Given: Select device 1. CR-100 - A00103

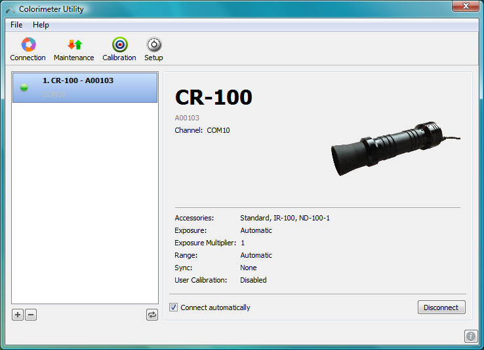Looking at the screenshot, I should point(85,88).
